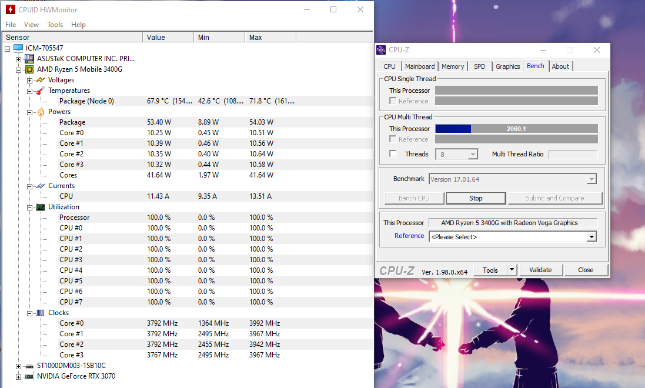Screen dimensions: 645x388
Task: Collapse the Clocks node
Action: click(x=29, y=313)
